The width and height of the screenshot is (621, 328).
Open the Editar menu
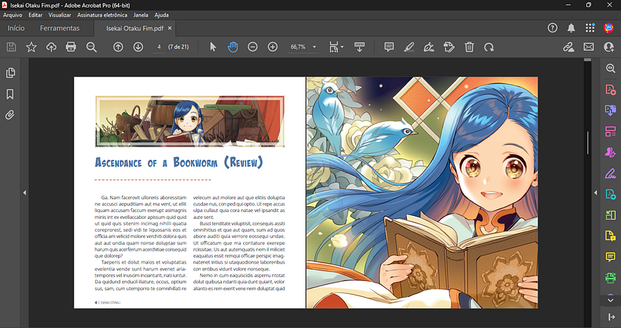(x=36, y=15)
